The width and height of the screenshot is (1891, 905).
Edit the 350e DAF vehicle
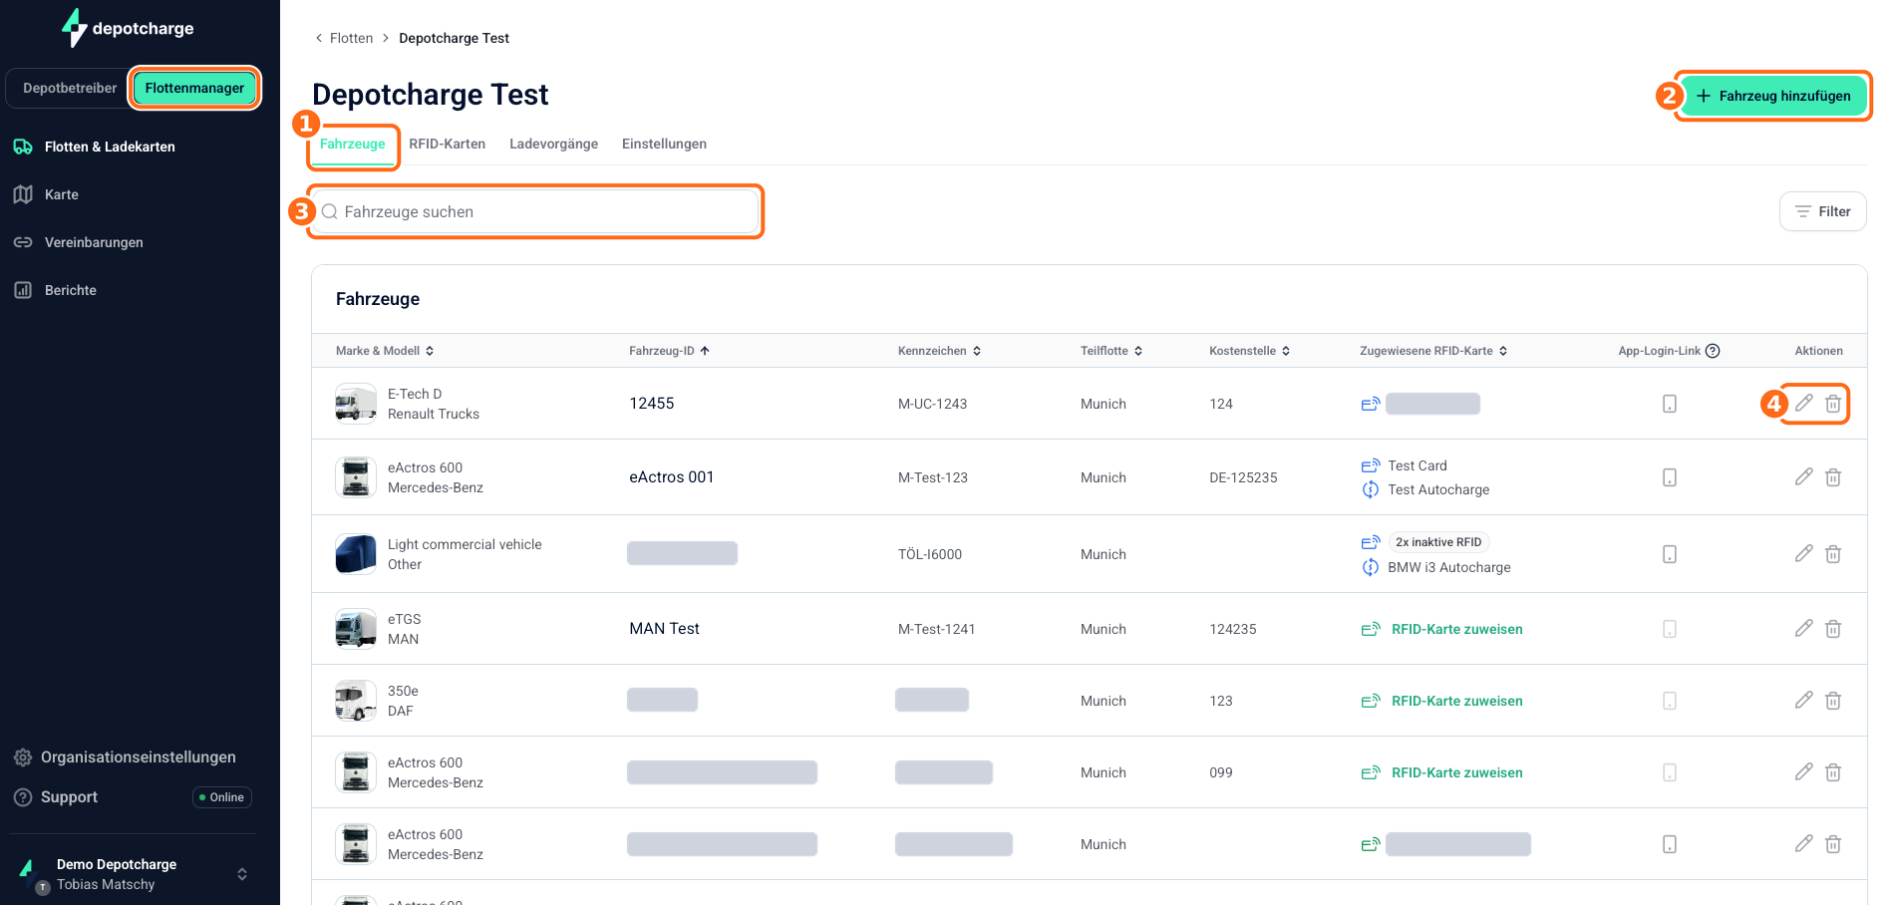point(1803,700)
